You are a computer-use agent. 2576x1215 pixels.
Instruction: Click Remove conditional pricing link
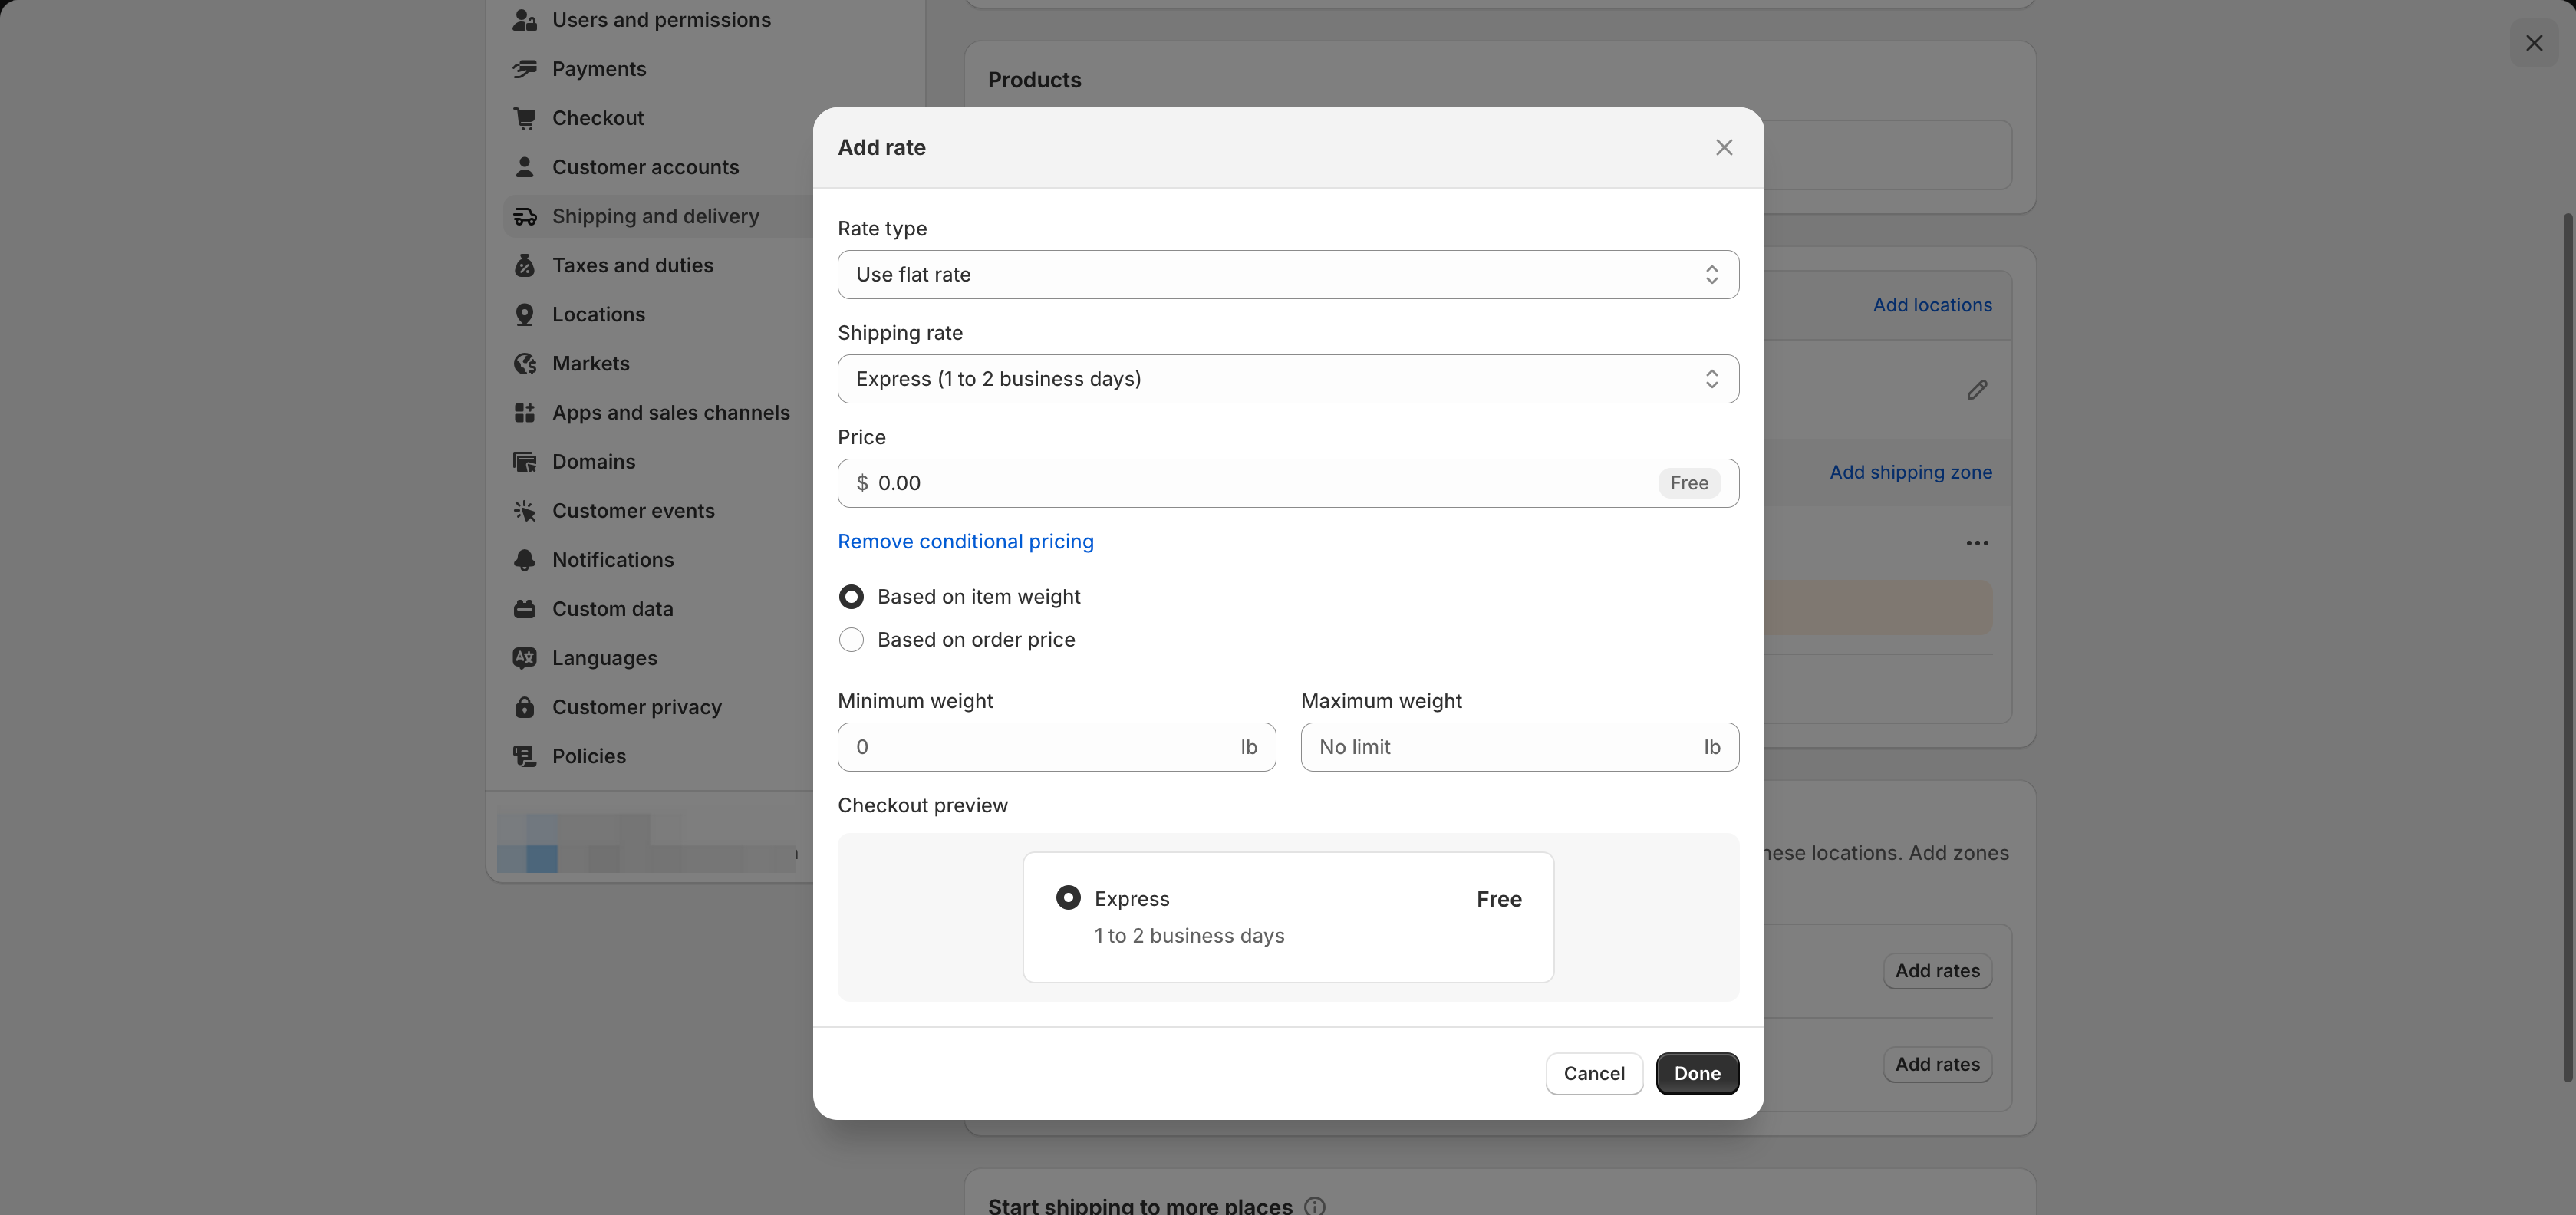(x=965, y=541)
